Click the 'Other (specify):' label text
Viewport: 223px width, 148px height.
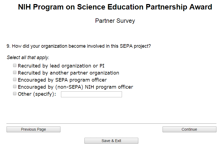[x=37, y=94]
